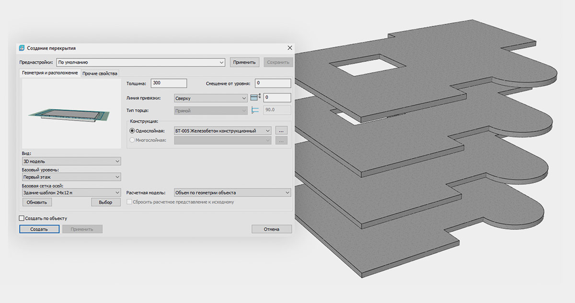Screen dimensions: 575x303
Task: Select the Однослойная radio button
Action: pyautogui.click(x=132, y=131)
